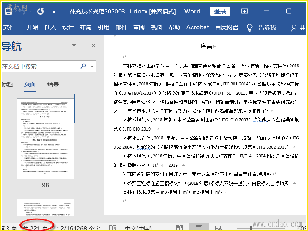The height and width of the screenshot is (231, 308).
Task: Click the 中文(中国) language indicator
Action: [x=139, y=228]
